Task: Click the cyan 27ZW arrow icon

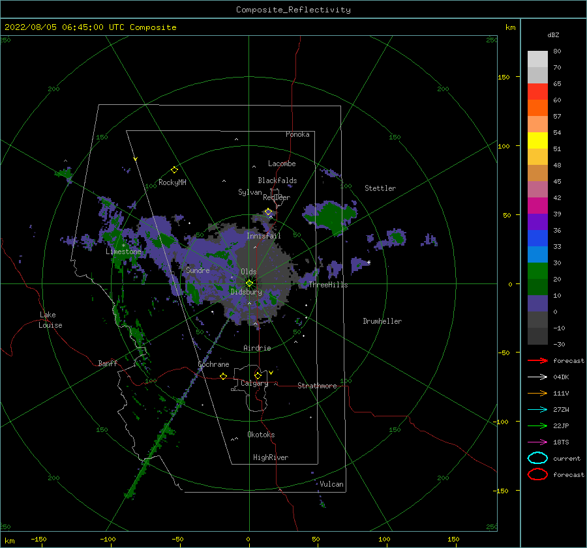Action: coord(537,410)
